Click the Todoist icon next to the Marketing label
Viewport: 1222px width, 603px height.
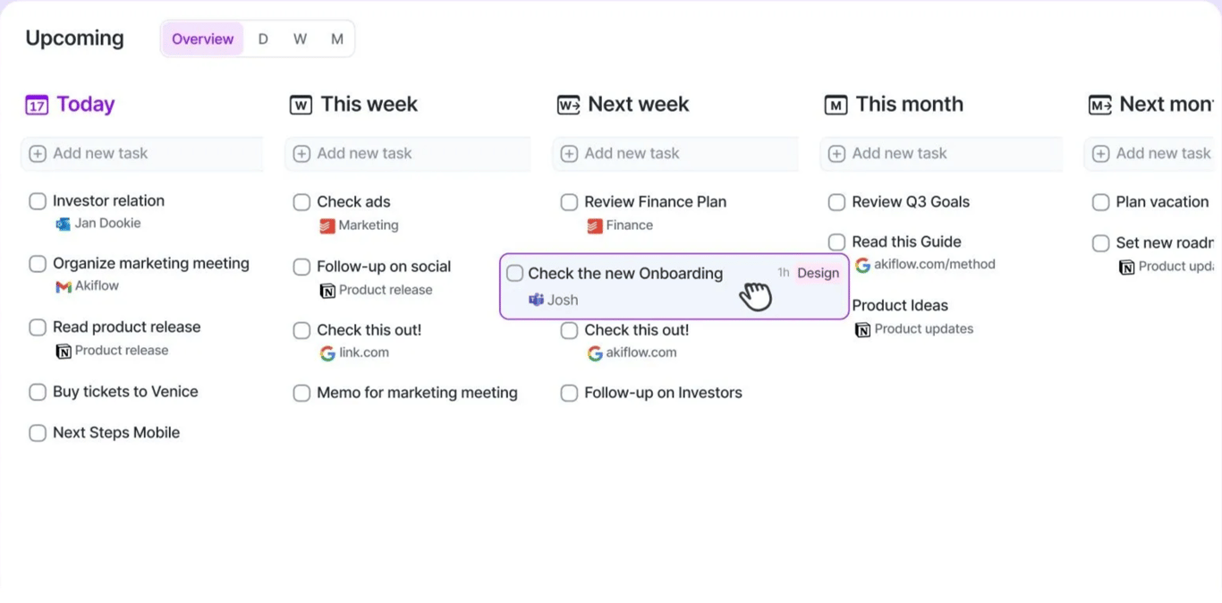(x=326, y=225)
